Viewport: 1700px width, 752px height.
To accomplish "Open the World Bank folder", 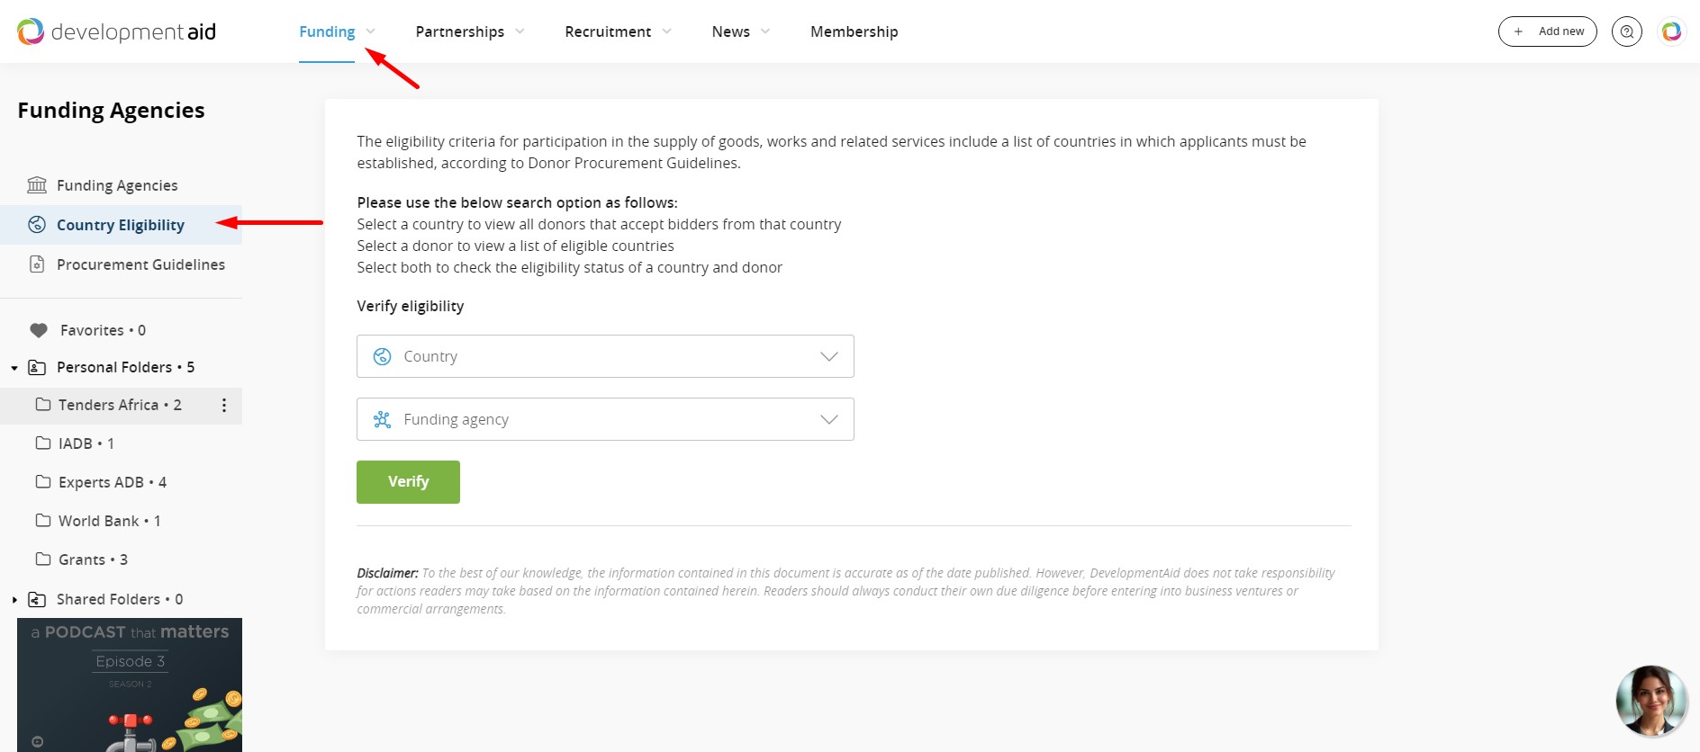I will pos(99,521).
